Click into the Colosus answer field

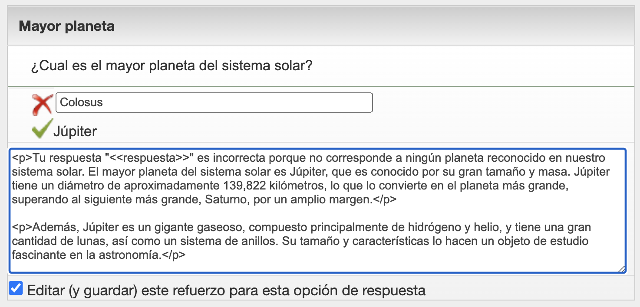(214, 102)
